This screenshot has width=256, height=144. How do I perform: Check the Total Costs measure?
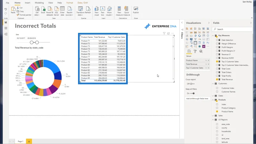[x=217, y=69]
